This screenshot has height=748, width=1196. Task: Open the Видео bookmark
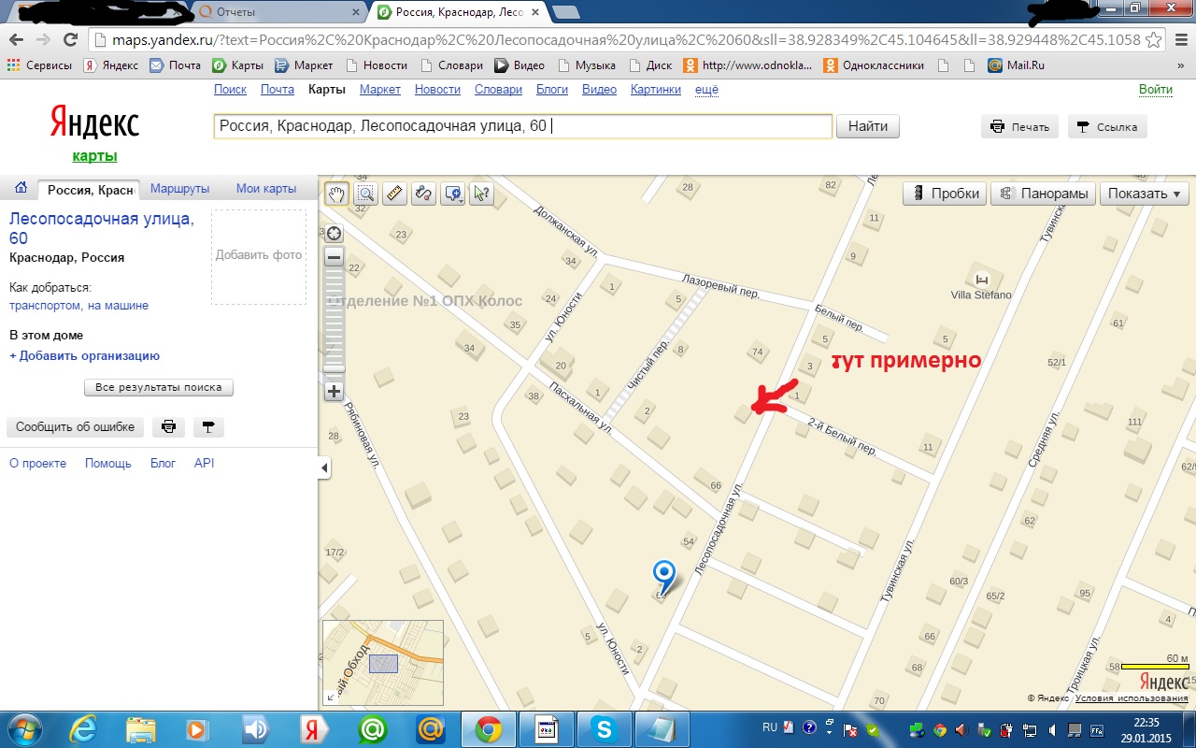(x=520, y=65)
